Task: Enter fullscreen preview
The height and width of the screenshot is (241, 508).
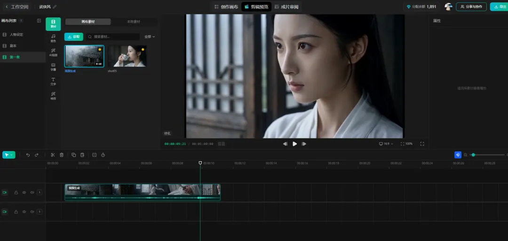Action: [422, 144]
